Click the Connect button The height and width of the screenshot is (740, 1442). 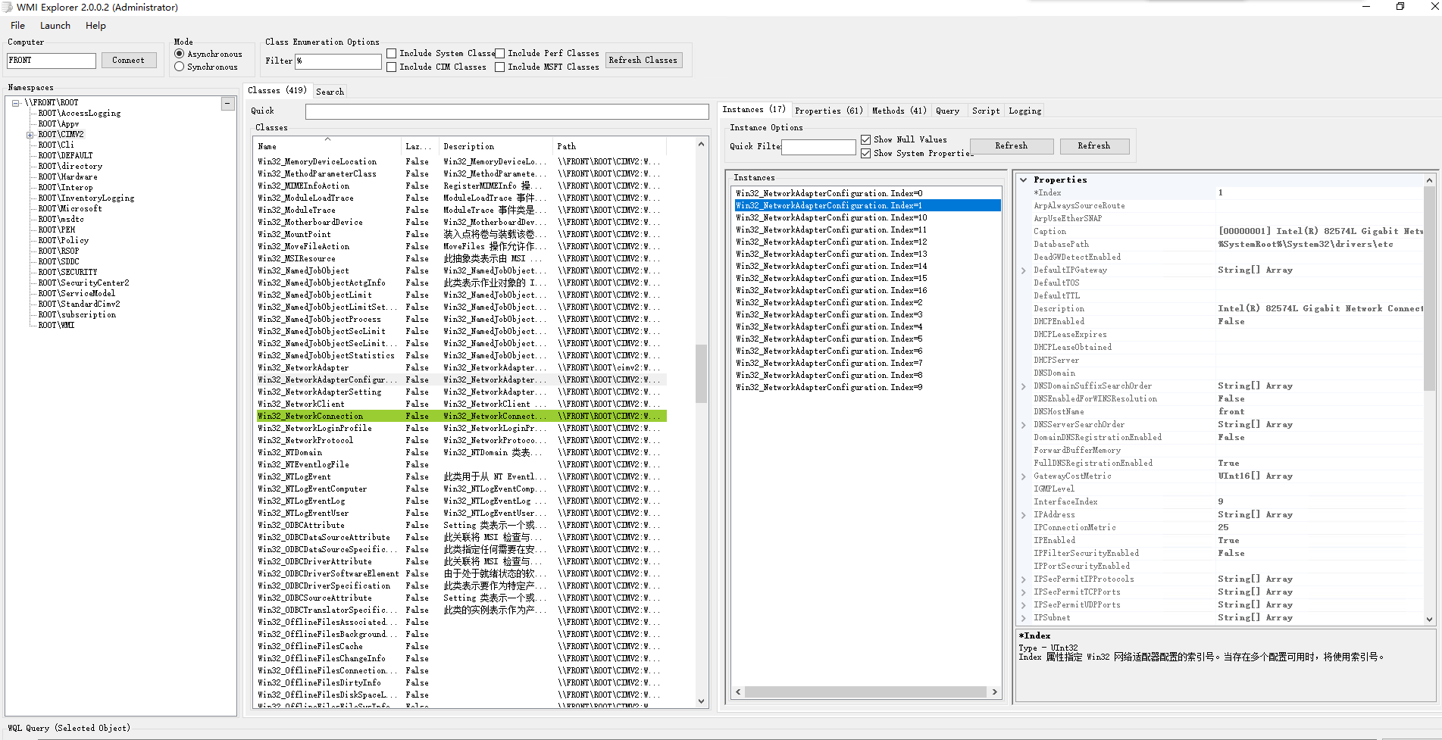[128, 61]
